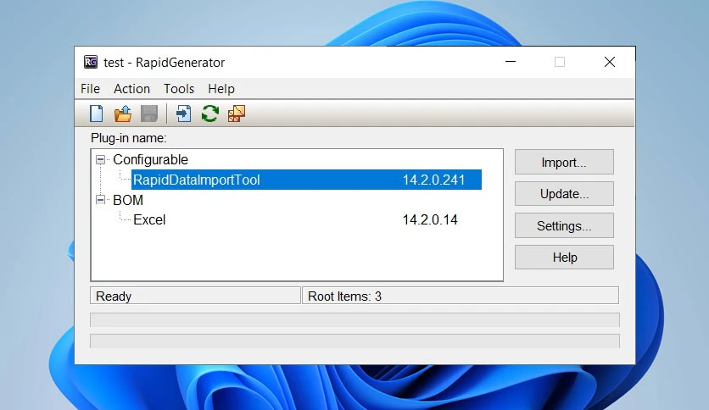Screen dimensions: 709x410
Task: Click the Ready status text
Action: (x=114, y=296)
